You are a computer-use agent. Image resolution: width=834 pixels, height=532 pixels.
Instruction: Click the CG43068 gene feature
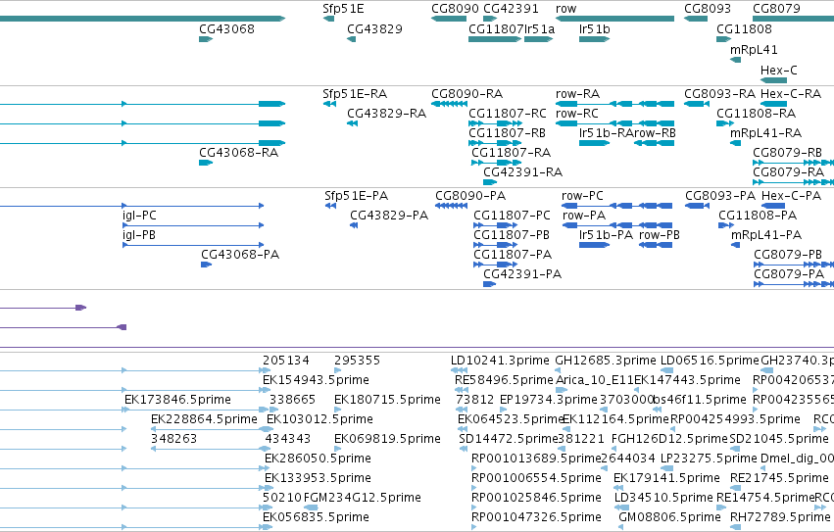click(x=205, y=39)
